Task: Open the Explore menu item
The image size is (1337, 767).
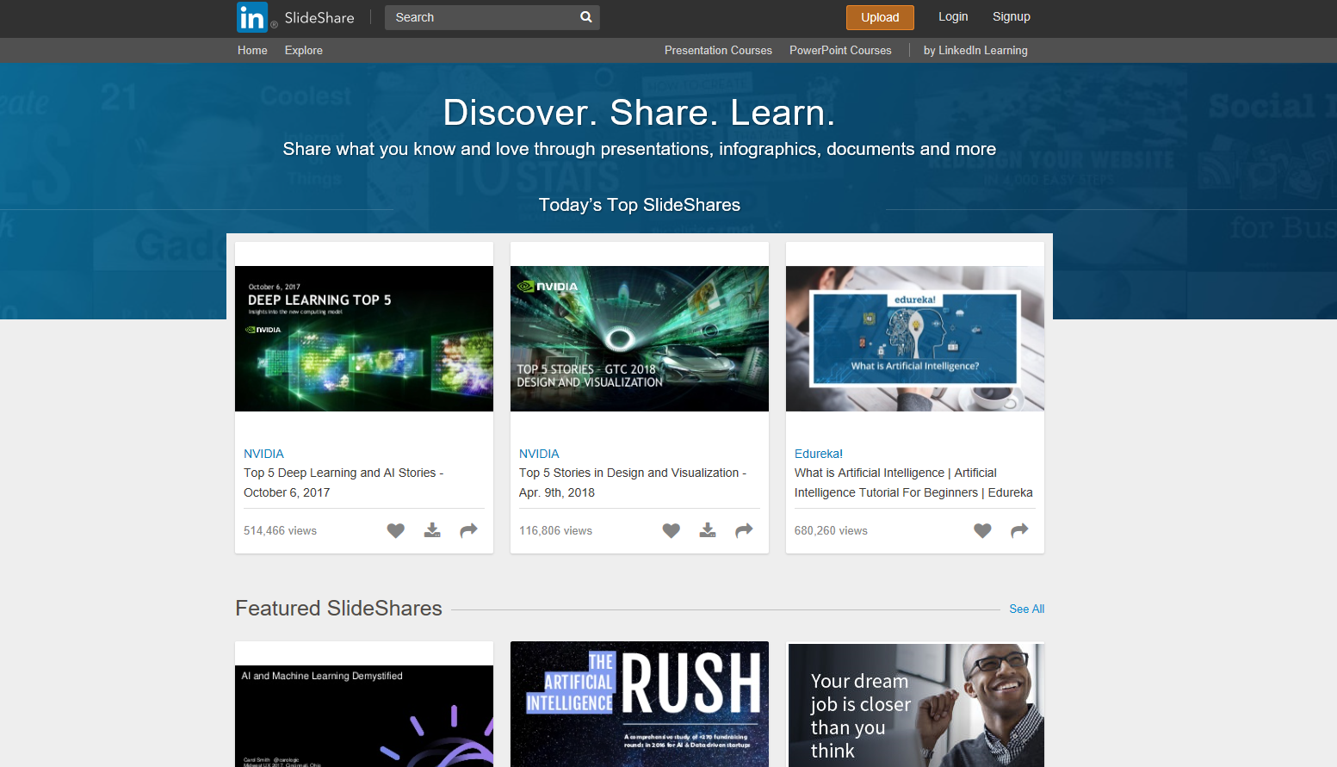Action: point(304,51)
